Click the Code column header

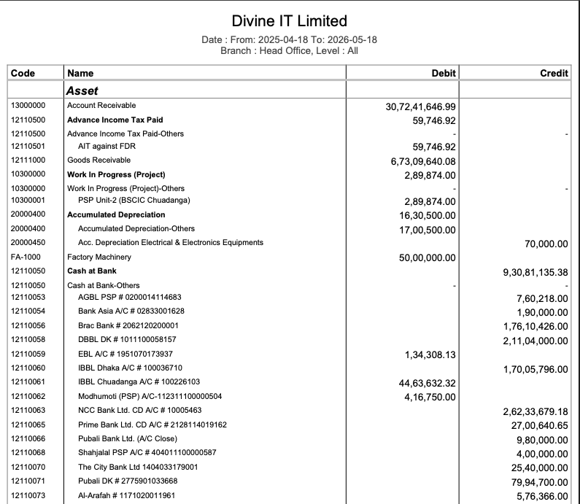pos(23,73)
